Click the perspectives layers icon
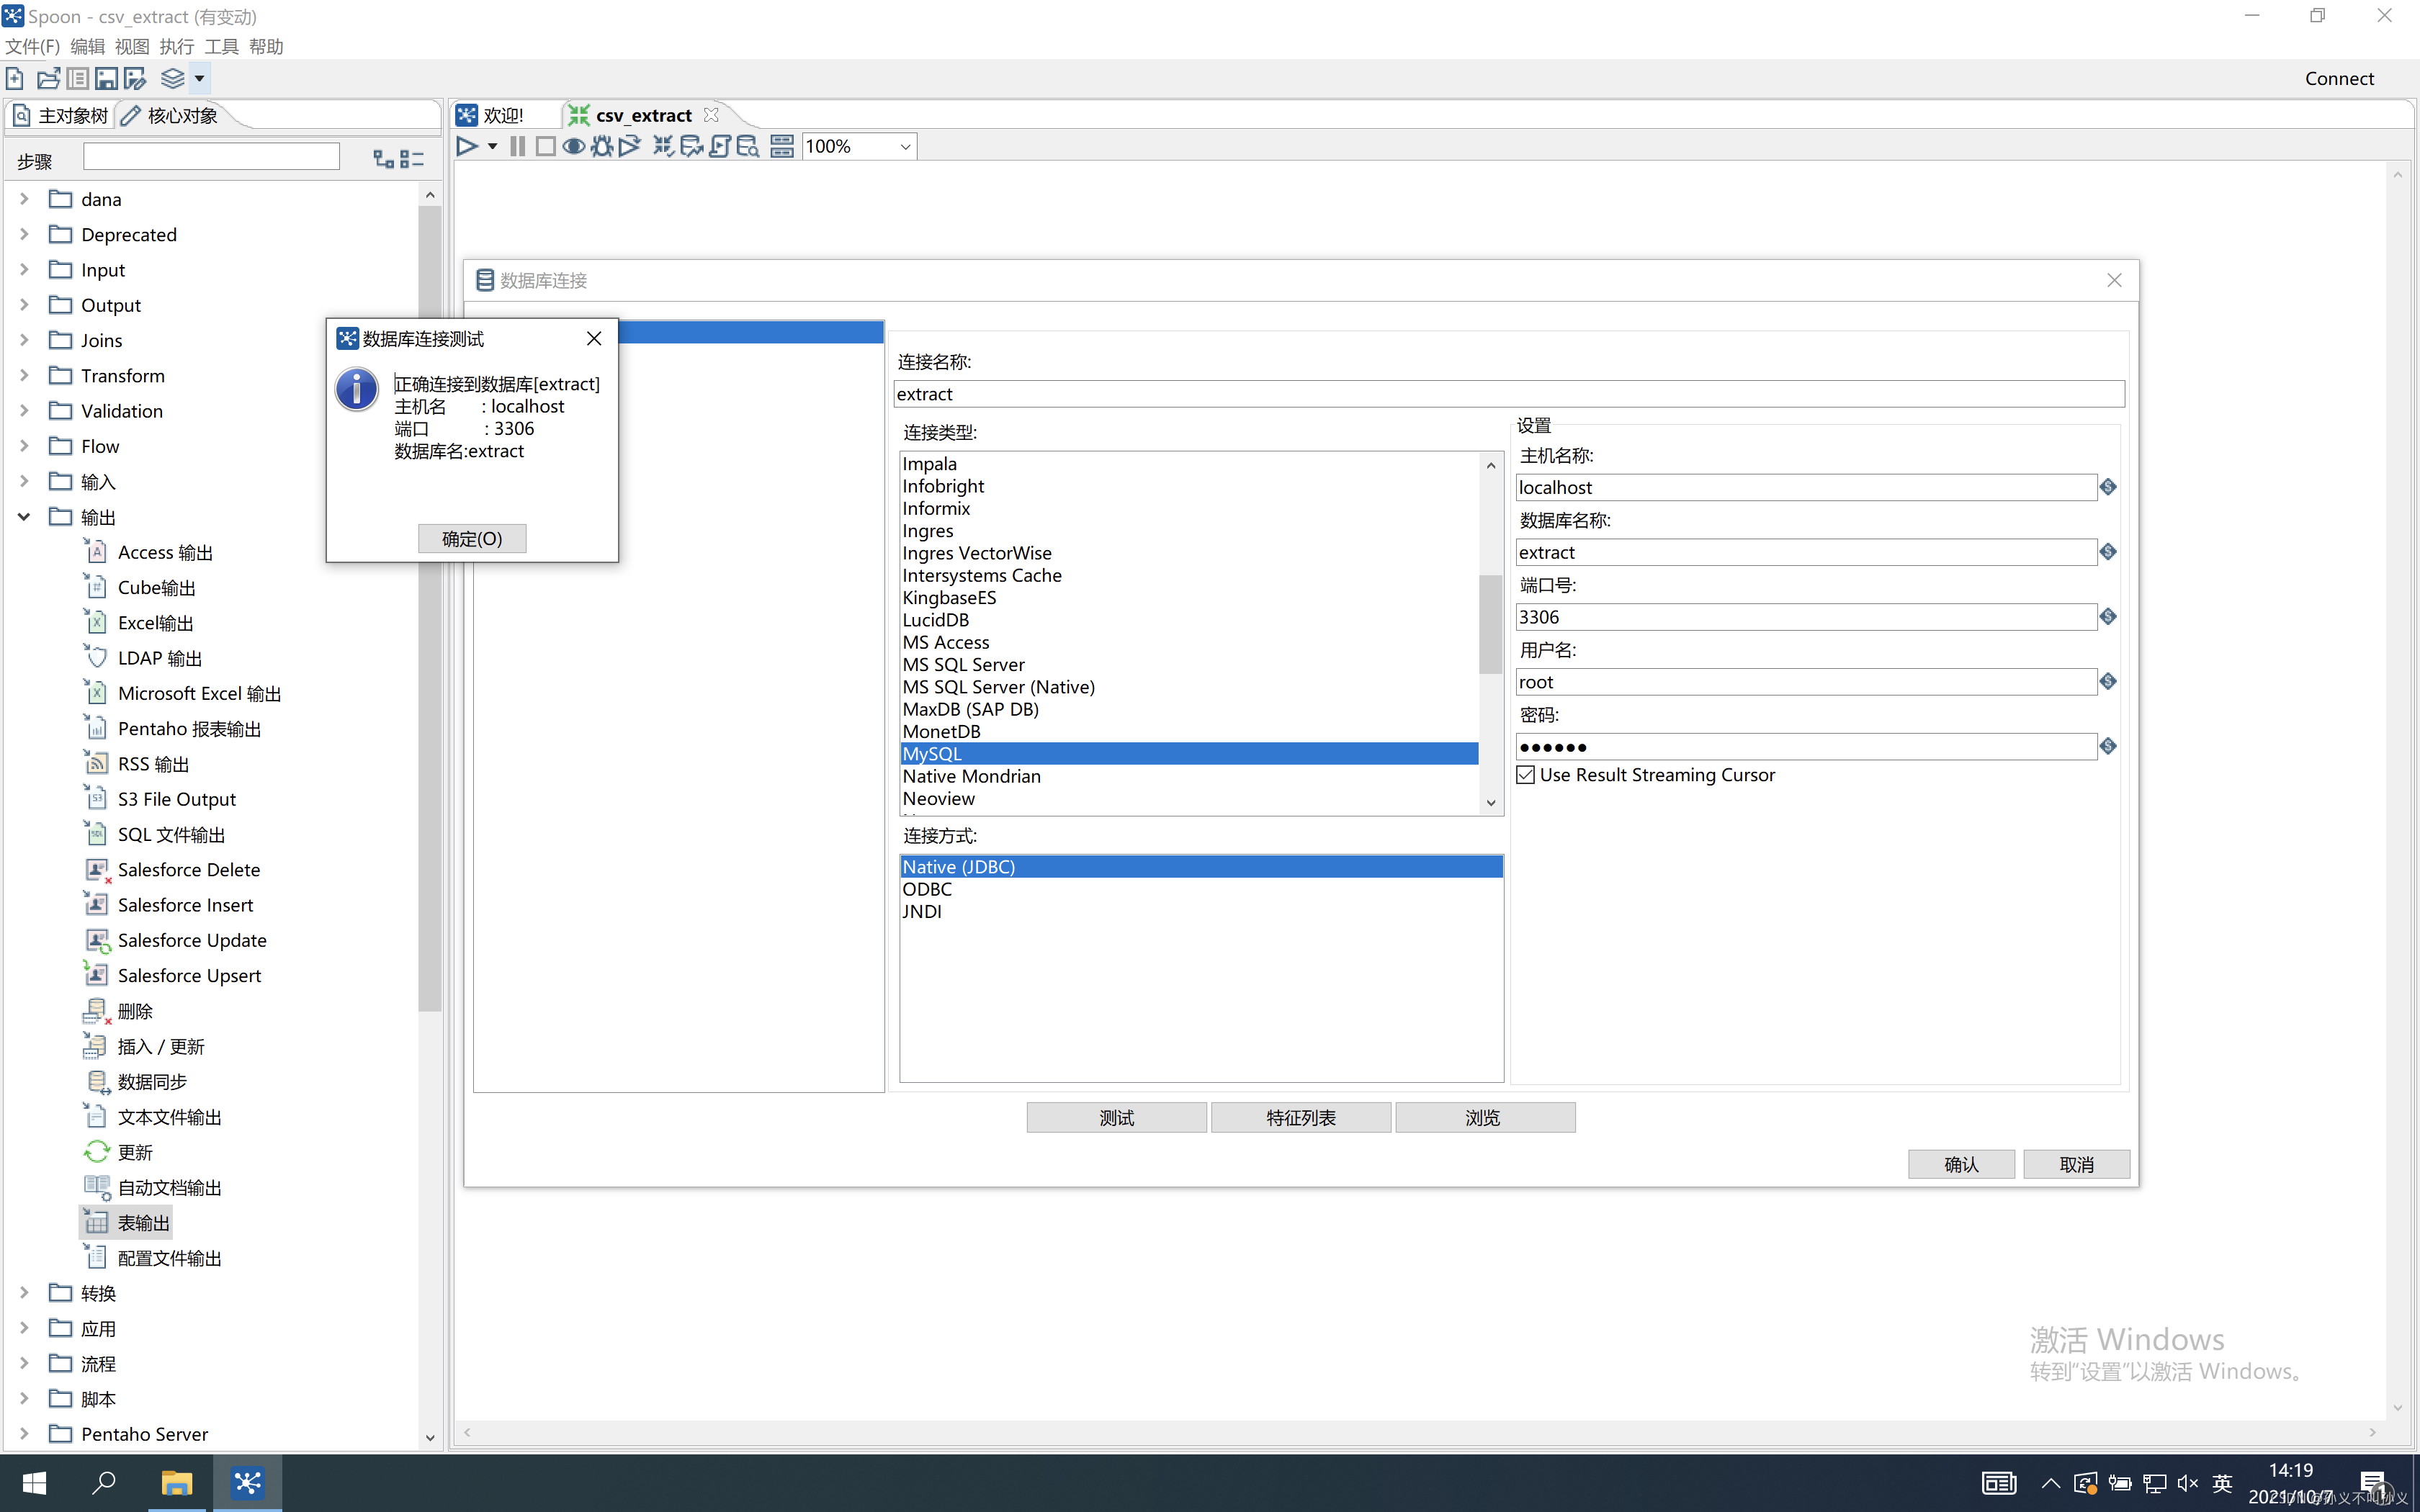Screen dimensions: 2420x1512 (172, 78)
